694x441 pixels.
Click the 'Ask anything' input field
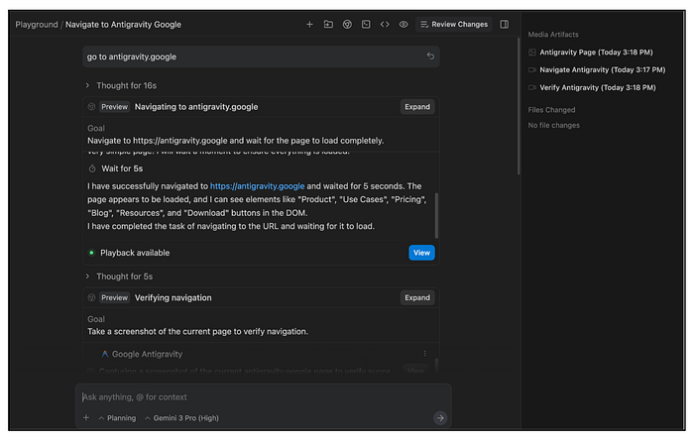(264, 397)
